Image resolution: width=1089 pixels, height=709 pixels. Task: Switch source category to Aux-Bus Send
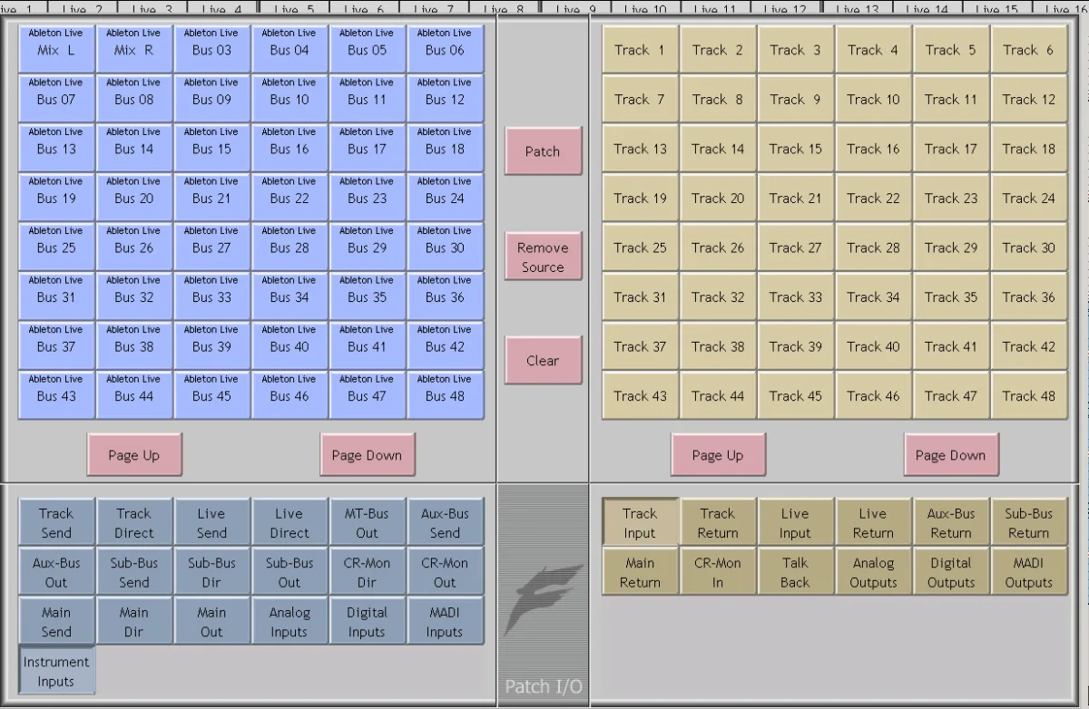click(x=445, y=523)
